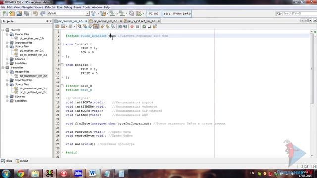Click the editor Shift Line Left icon
This screenshot has height=178, width=317.
120,26
